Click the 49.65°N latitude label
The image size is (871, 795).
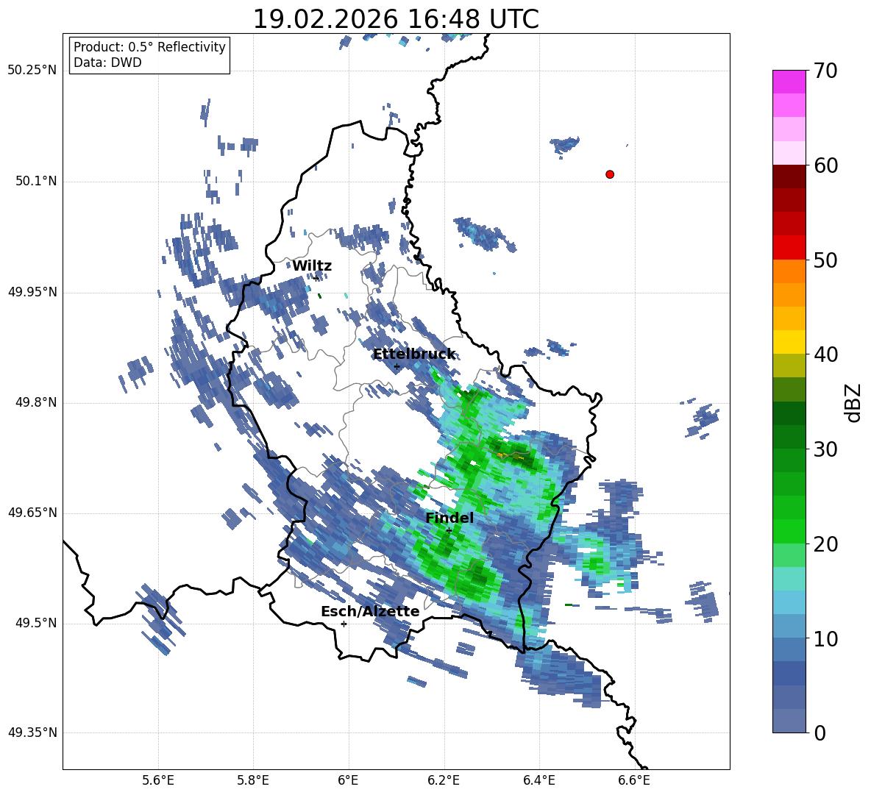pyautogui.click(x=32, y=513)
